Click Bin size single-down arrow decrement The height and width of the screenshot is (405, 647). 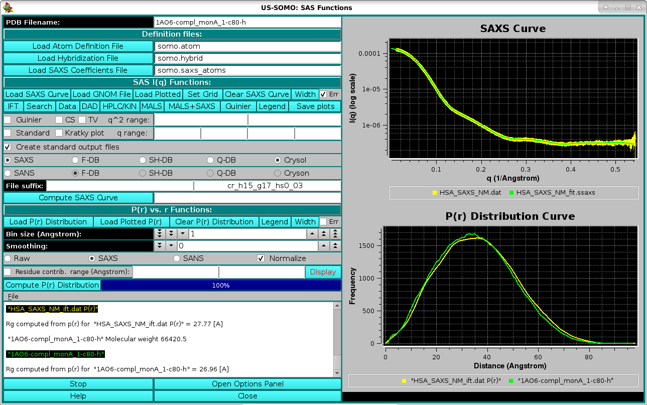pos(182,234)
